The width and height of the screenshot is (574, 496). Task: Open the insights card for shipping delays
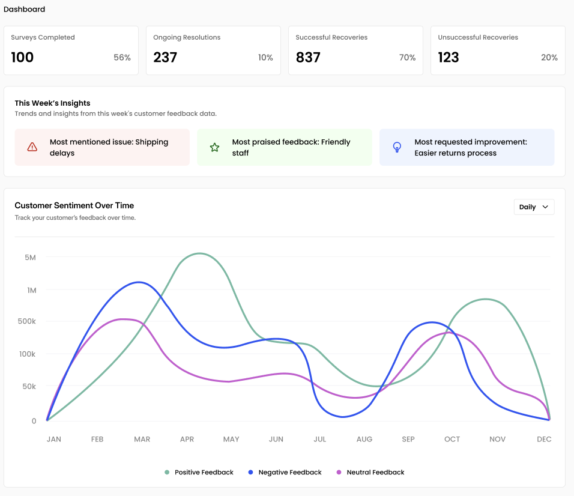pyautogui.click(x=102, y=147)
